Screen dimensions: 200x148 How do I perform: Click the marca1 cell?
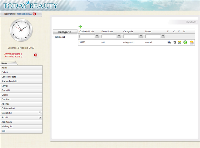click(149, 42)
